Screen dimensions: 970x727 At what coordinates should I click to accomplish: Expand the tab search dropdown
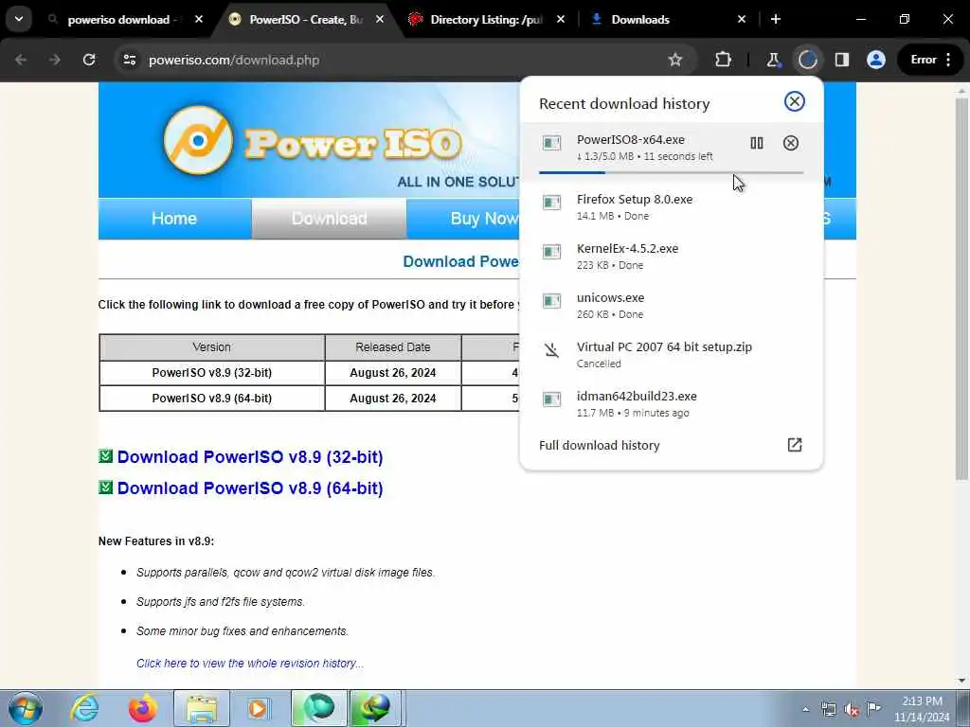(19, 19)
